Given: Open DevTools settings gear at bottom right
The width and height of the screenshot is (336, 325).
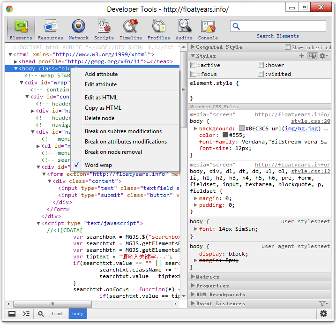Looking at the screenshot, I should [x=323, y=314].
